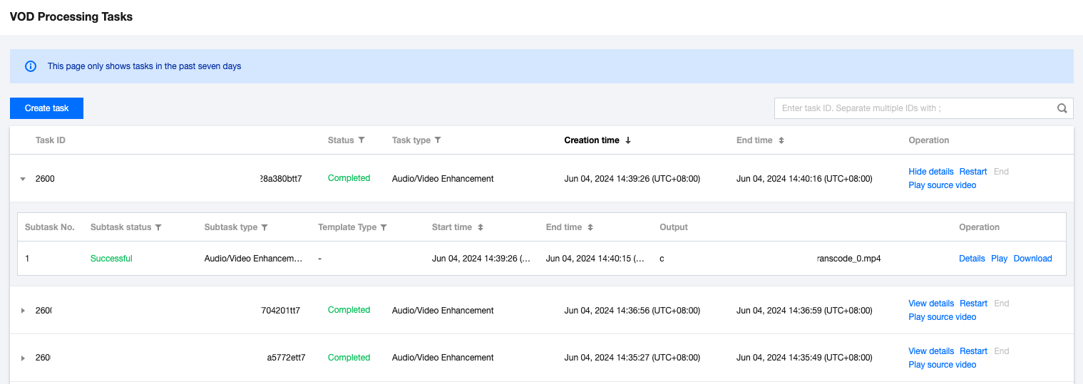Viewport: 1083px width, 384px height.
Task: Collapse the first expanded task row
Action: point(23,179)
